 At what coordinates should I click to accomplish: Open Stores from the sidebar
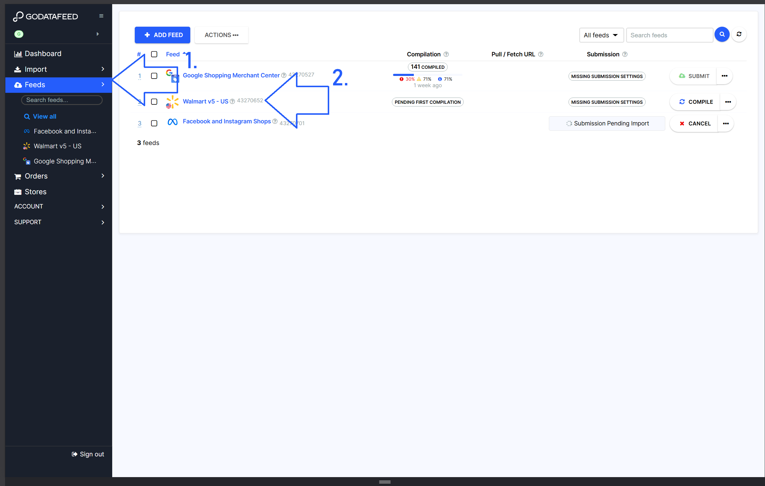click(x=36, y=192)
